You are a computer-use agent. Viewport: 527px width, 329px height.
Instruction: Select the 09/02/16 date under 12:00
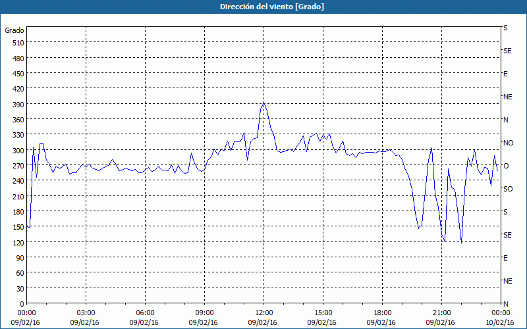[x=262, y=322]
